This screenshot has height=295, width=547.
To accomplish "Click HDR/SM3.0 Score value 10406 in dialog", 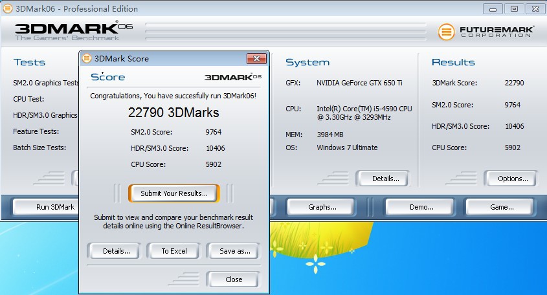I will click(216, 148).
